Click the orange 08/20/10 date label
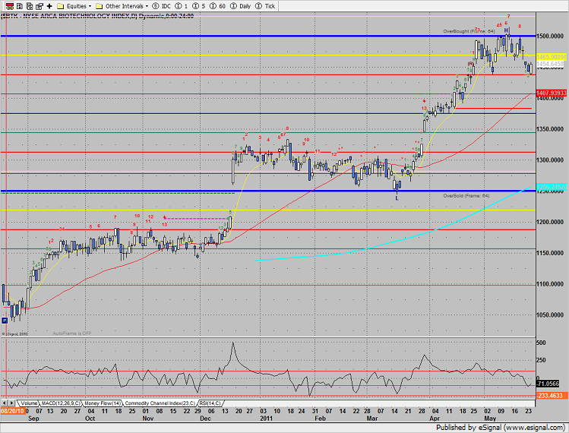Viewport: 569px width, 433px height. tap(13, 411)
